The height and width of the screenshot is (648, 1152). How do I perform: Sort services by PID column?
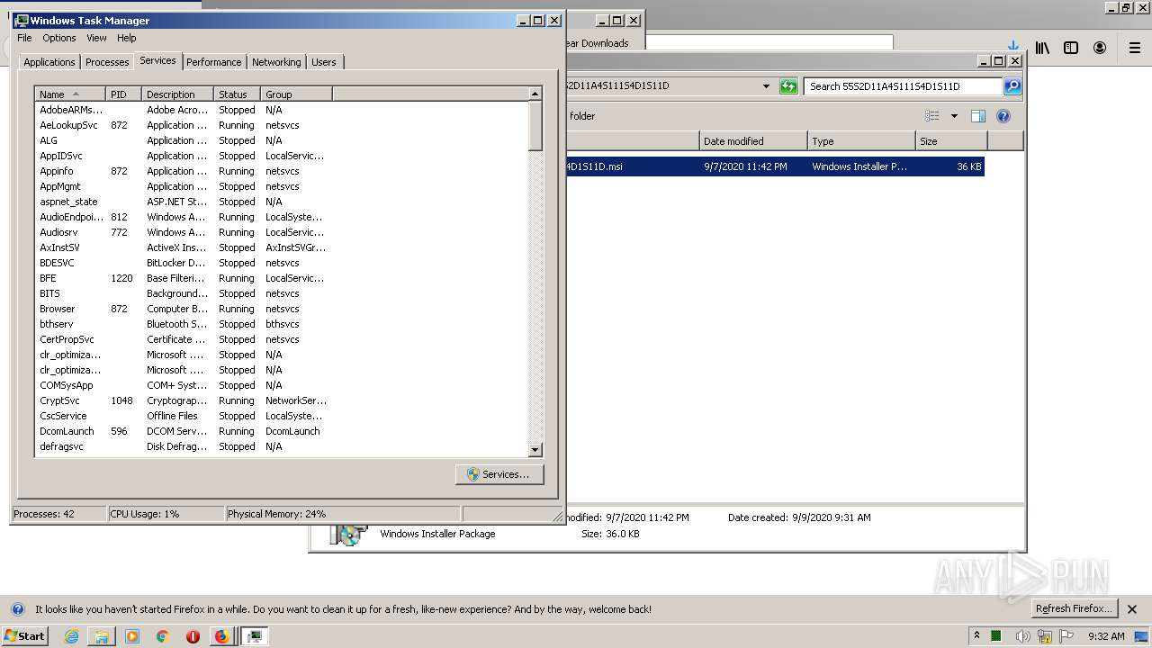pos(123,94)
